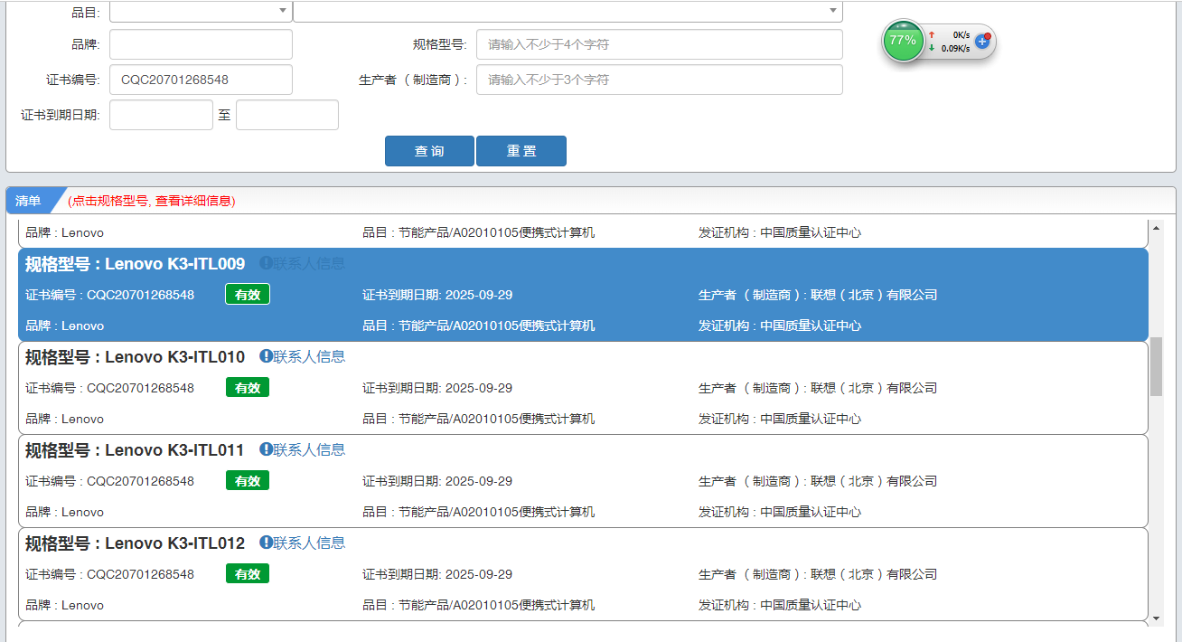Show 联系人信息 for Lenovo K3-ITL011
Viewport: 1182px width, 642px height.
[x=303, y=449]
